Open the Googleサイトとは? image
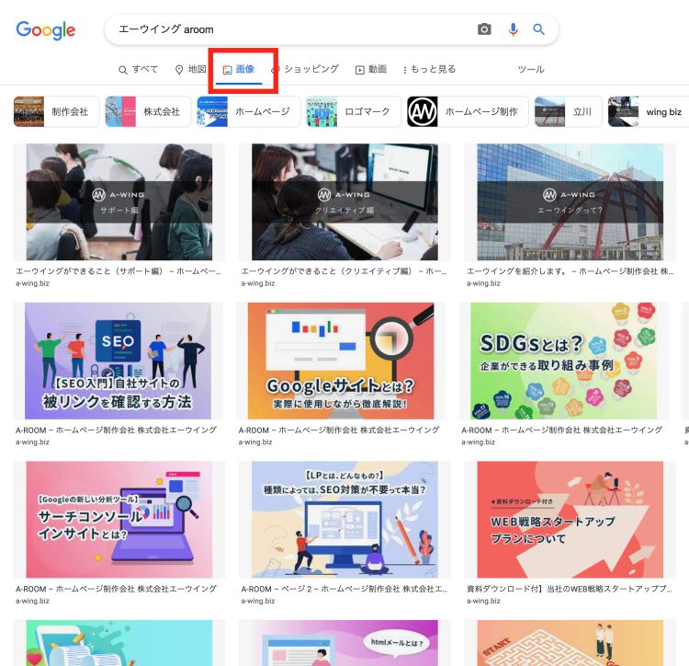This screenshot has width=689, height=666. point(341,361)
